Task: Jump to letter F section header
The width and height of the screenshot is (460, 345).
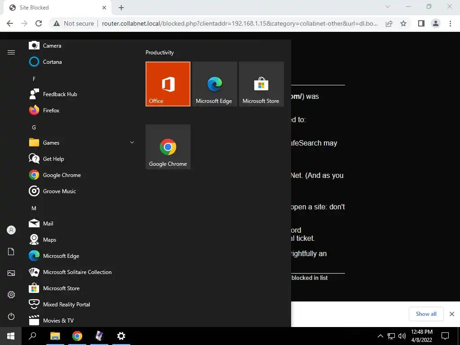Action: (x=34, y=79)
